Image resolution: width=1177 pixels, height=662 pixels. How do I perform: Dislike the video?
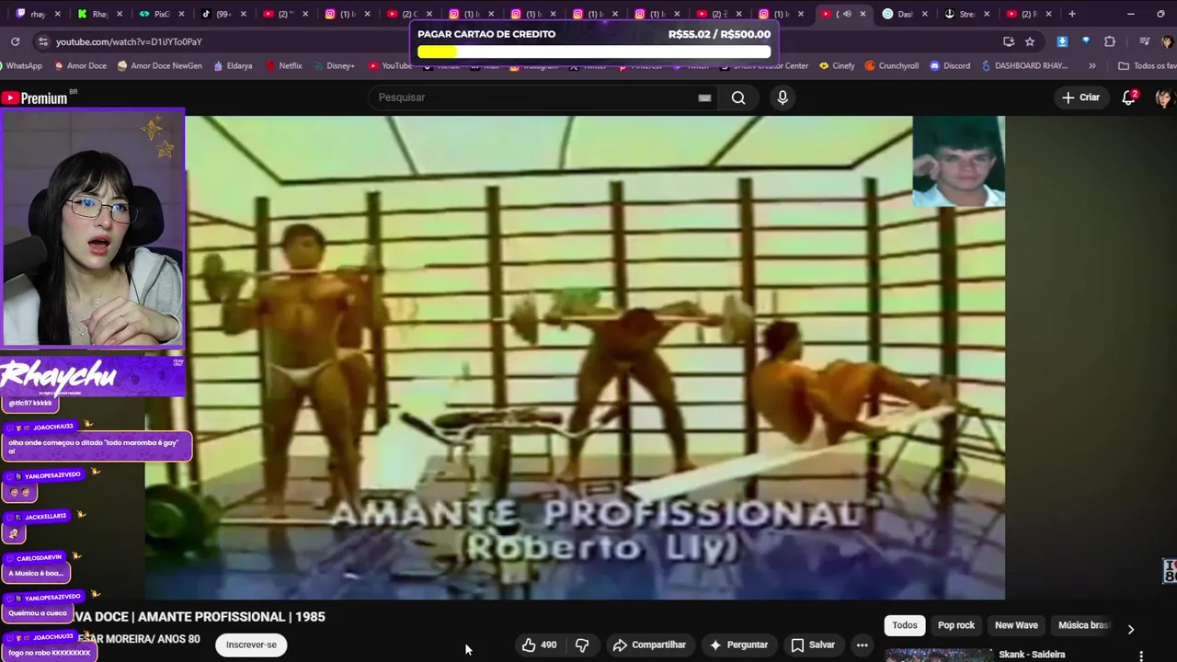pos(582,645)
